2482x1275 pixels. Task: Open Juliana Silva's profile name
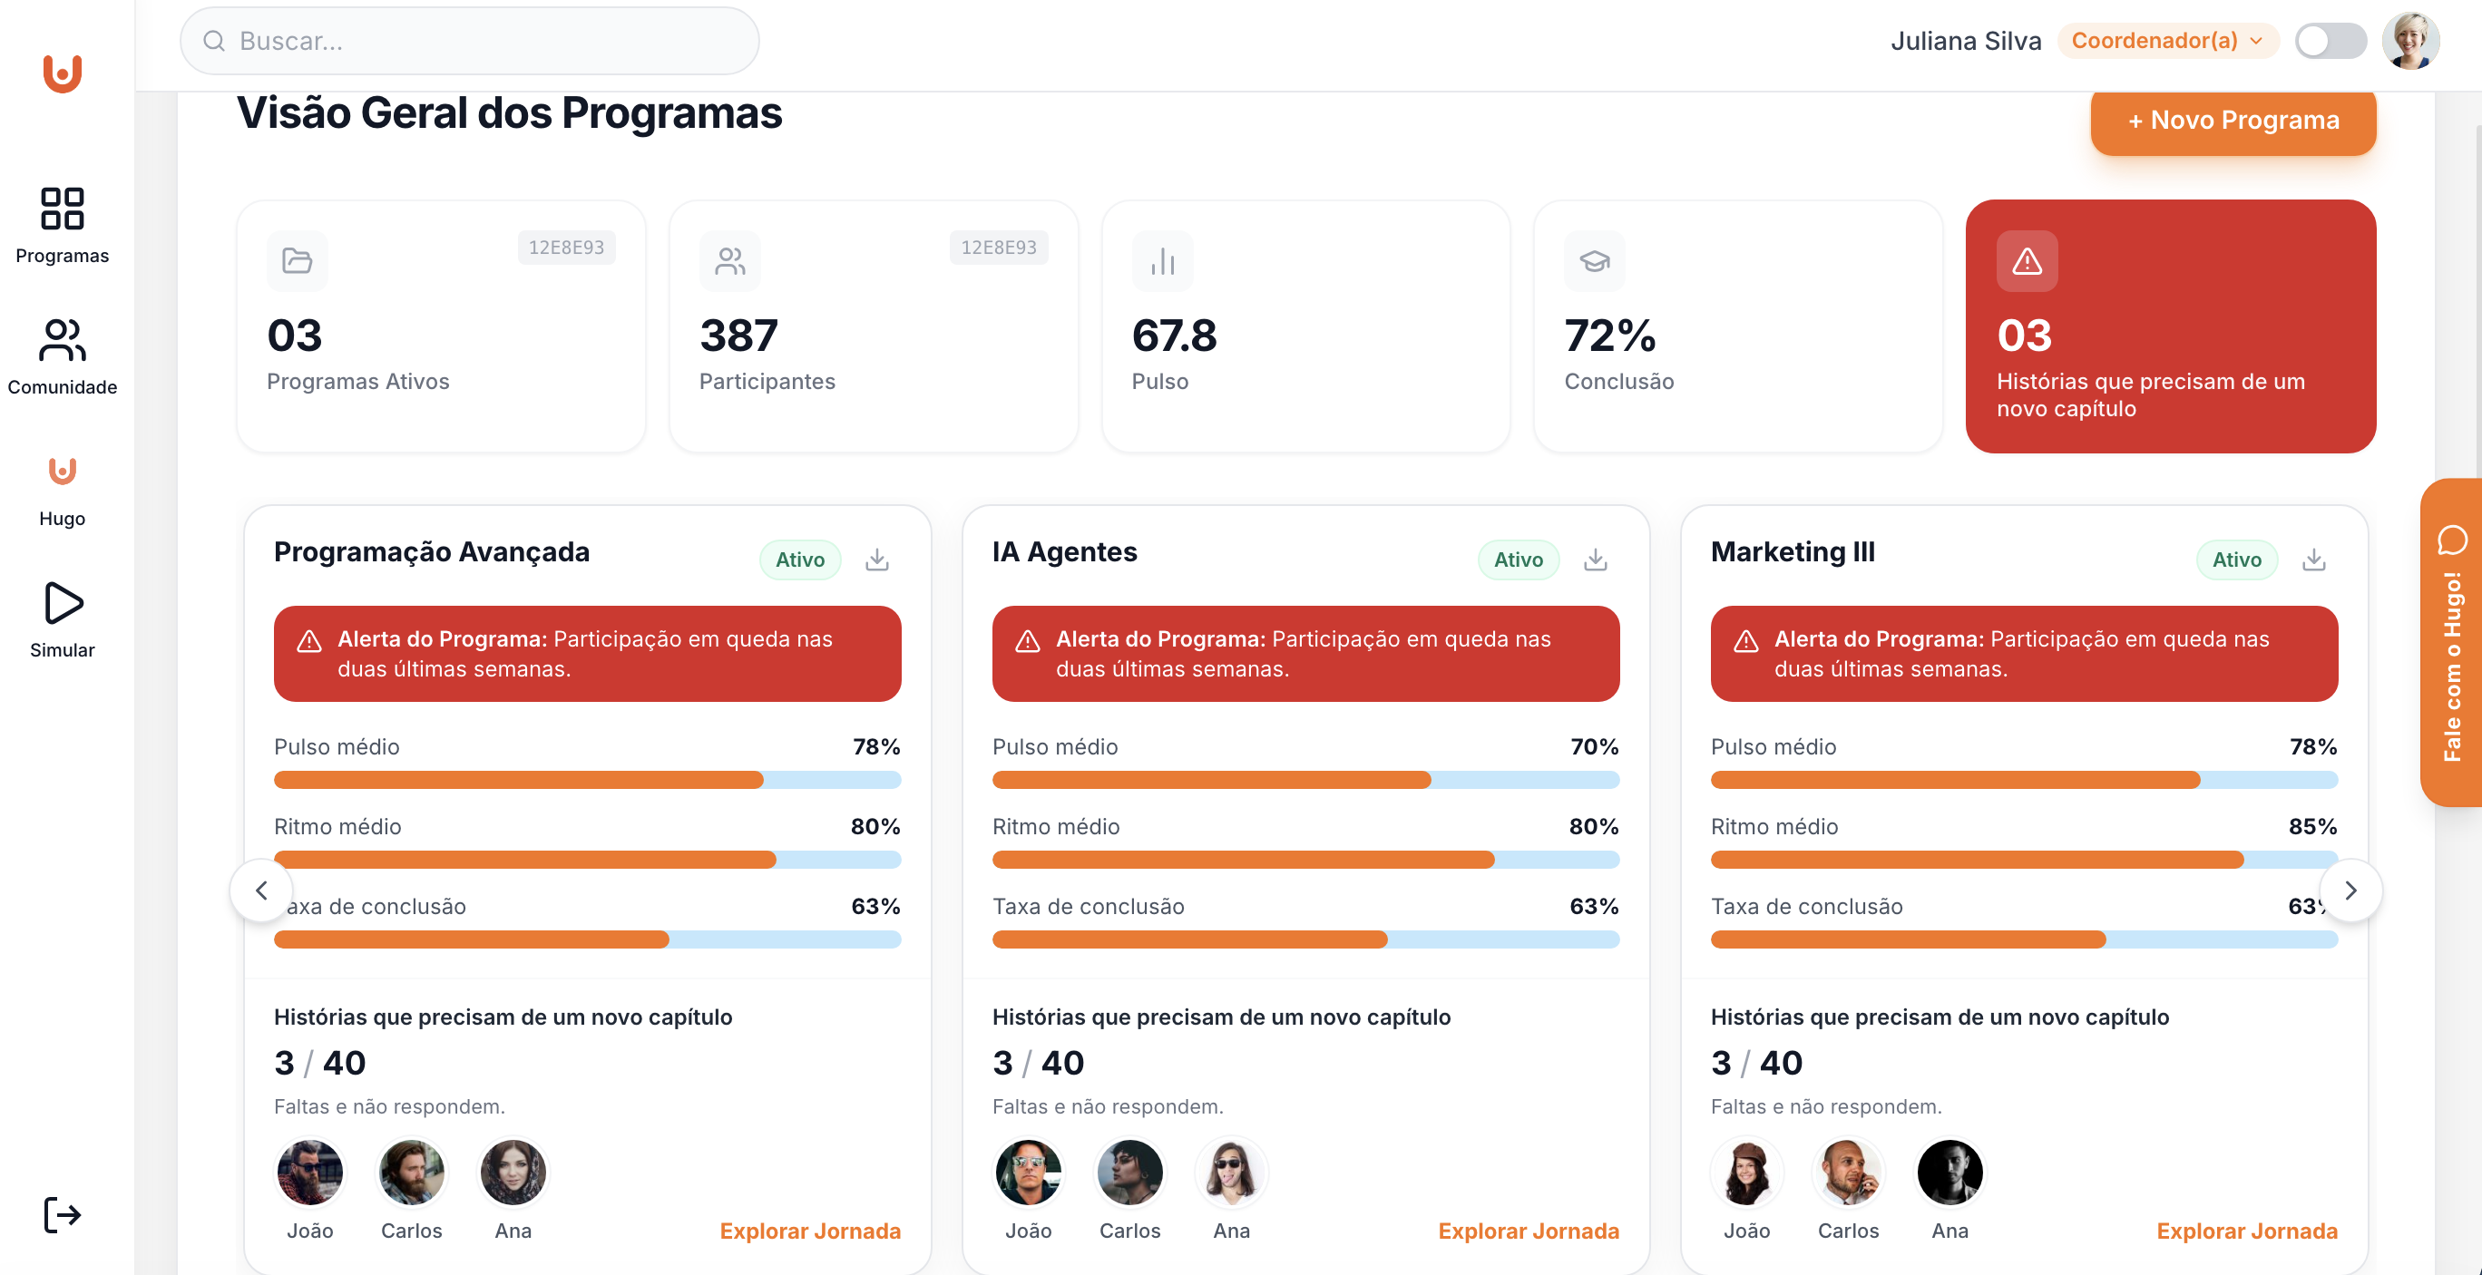pyautogui.click(x=1966, y=41)
